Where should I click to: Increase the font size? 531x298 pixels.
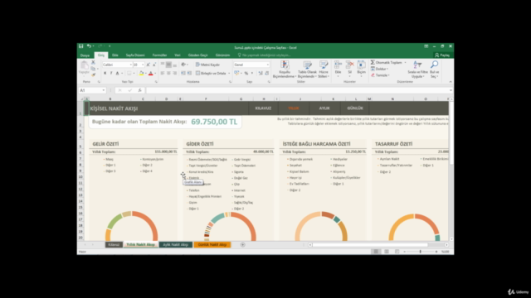(148, 65)
